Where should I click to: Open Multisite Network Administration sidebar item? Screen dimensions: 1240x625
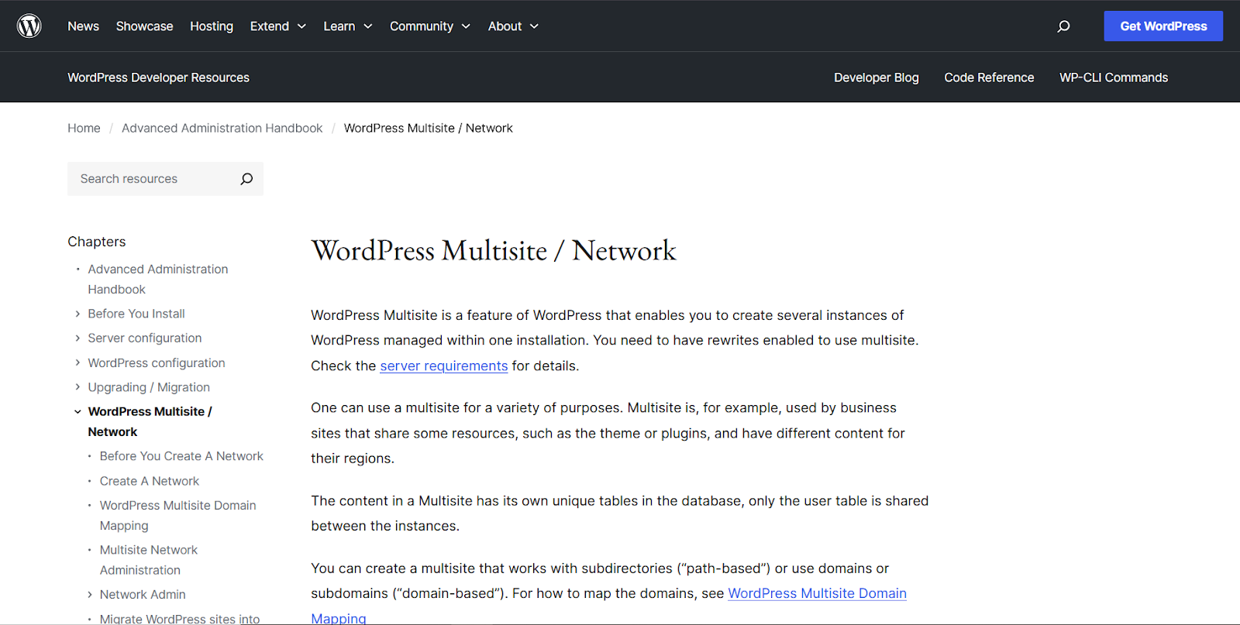click(x=149, y=560)
